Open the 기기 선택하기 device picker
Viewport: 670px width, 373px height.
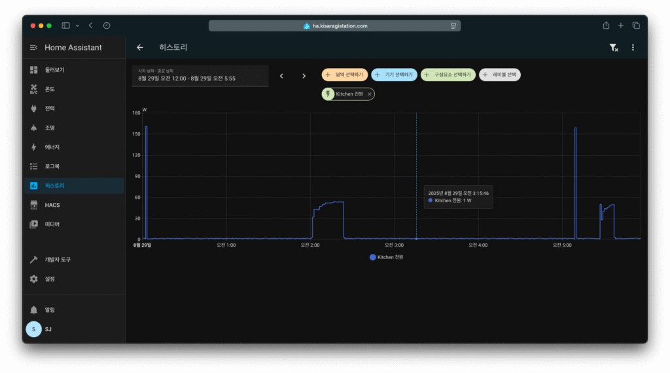click(x=394, y=75)
